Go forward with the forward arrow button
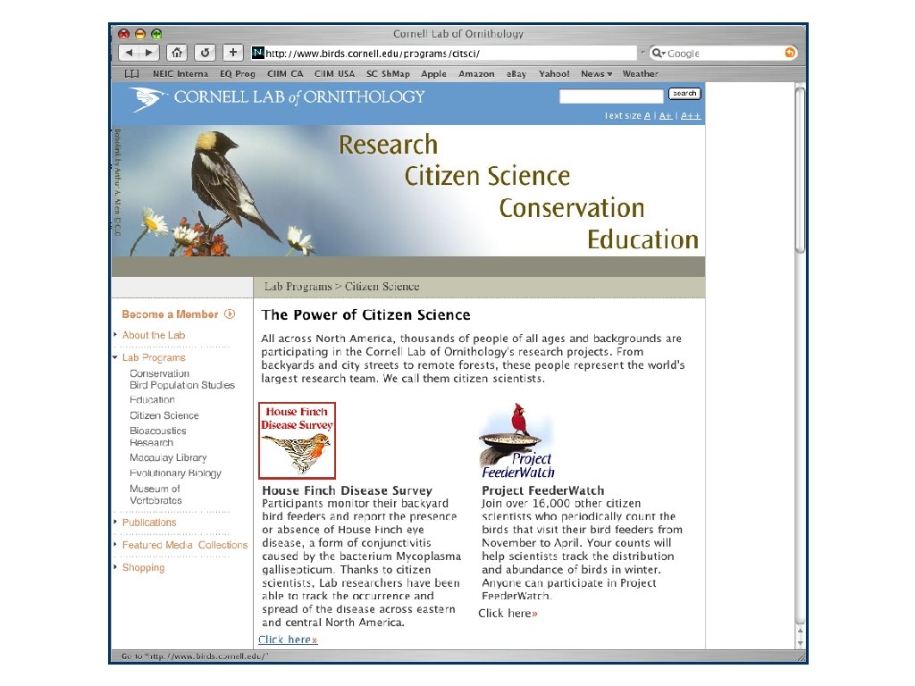Image resolution: width=915 pixels, height=686 pixels. click(x=149, y=53)
